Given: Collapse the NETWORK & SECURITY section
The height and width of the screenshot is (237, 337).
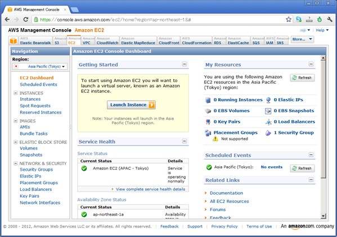Looking at the screenshot, I should pos(16,163).
